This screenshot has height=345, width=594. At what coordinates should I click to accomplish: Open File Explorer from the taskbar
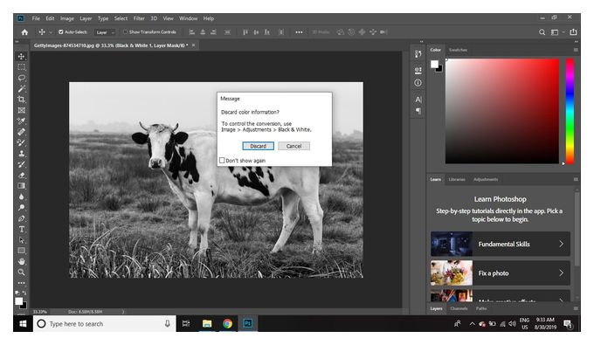tap(207, 324)
